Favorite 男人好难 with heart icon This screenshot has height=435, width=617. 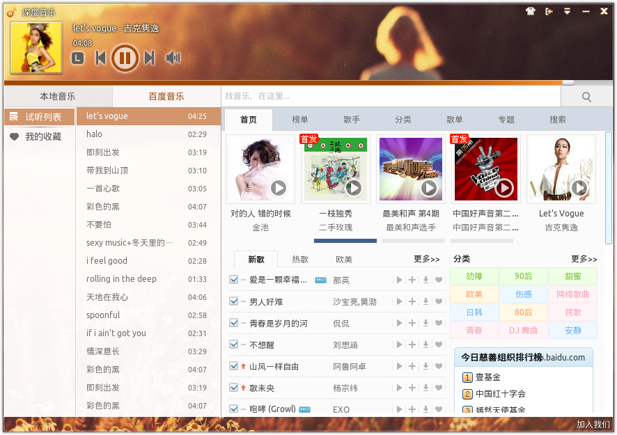click(439, 301)
